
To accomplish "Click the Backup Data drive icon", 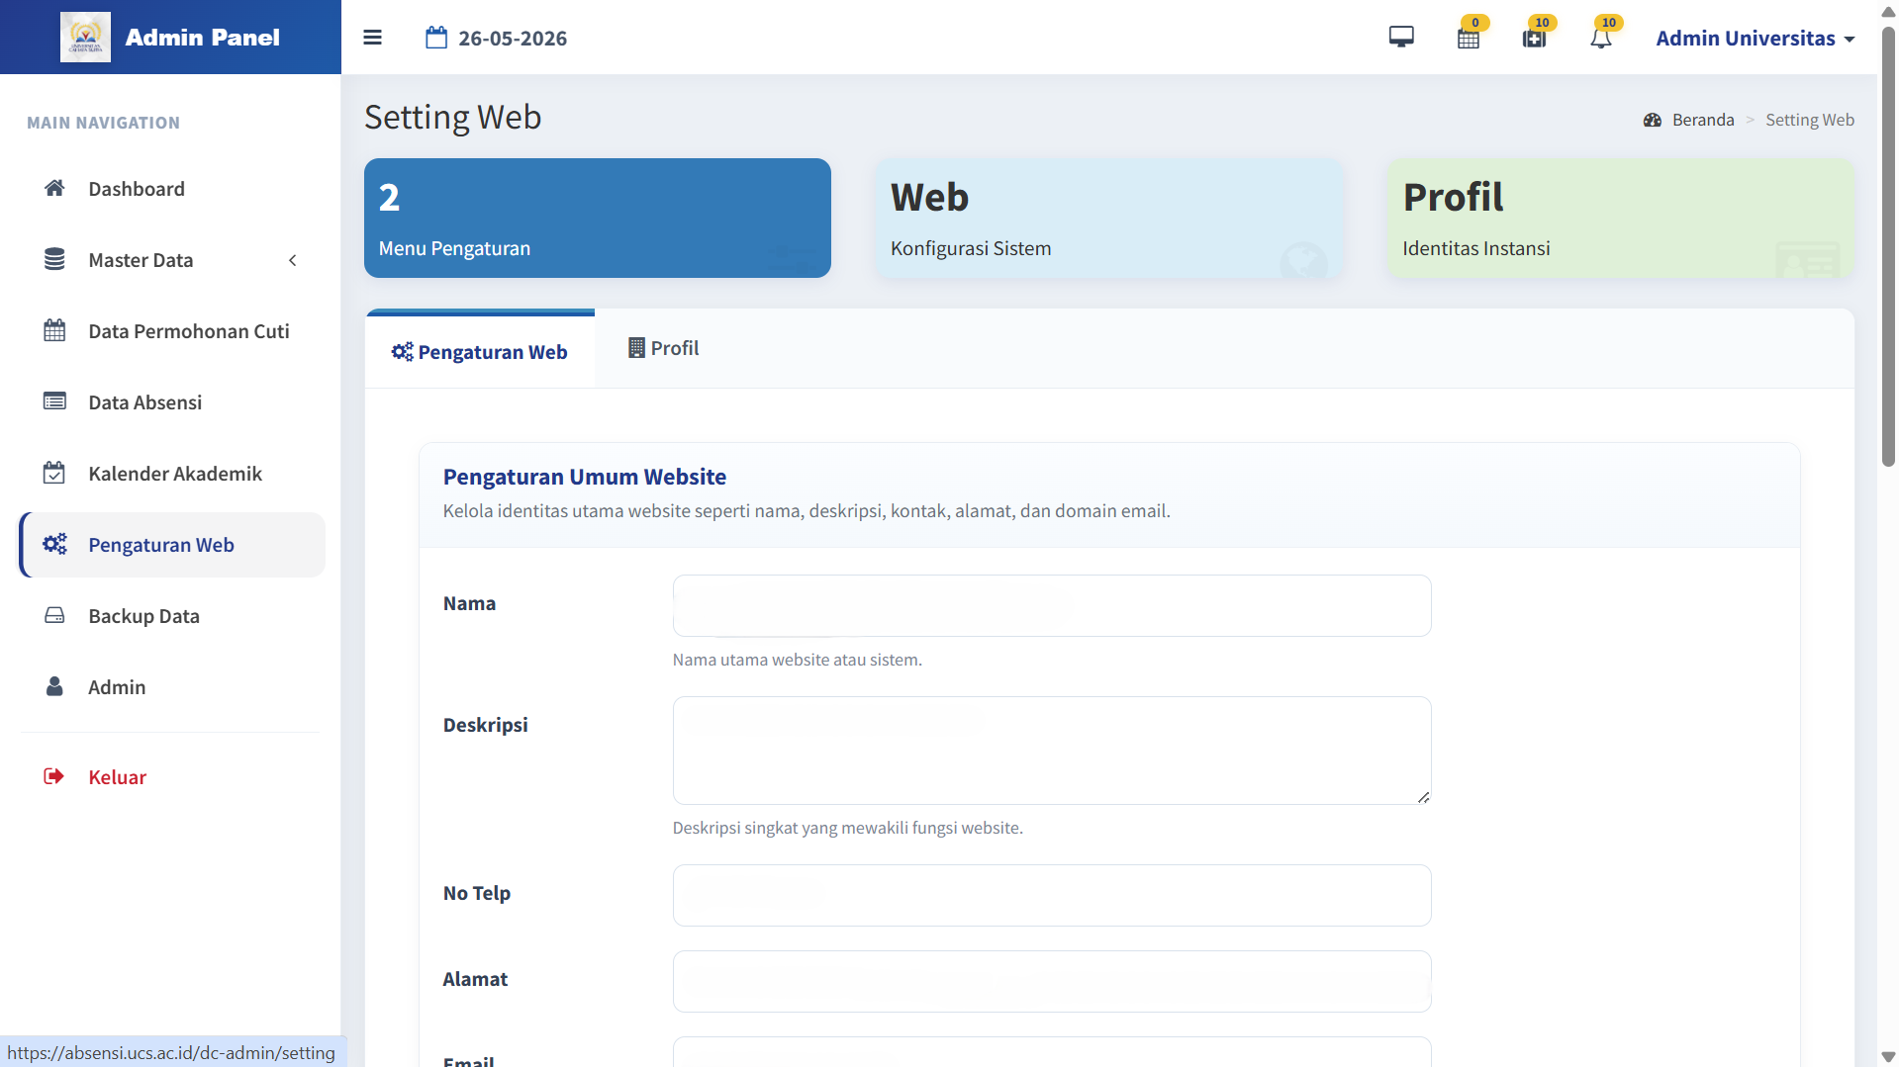I will tap(54, 615).
